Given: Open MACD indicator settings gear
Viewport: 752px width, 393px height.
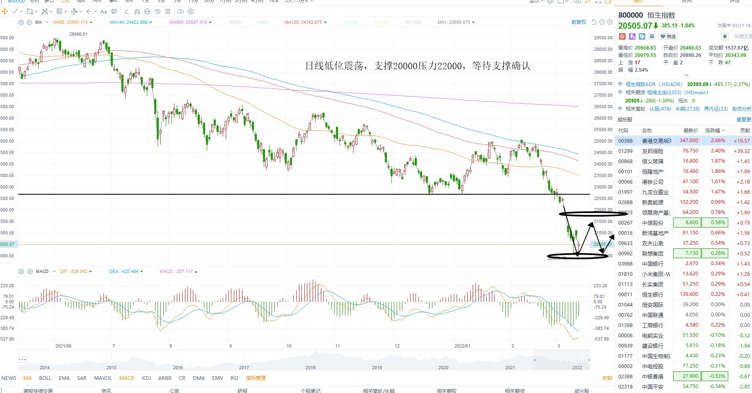Looking at the screenshot, I should (x=21, y=271).
